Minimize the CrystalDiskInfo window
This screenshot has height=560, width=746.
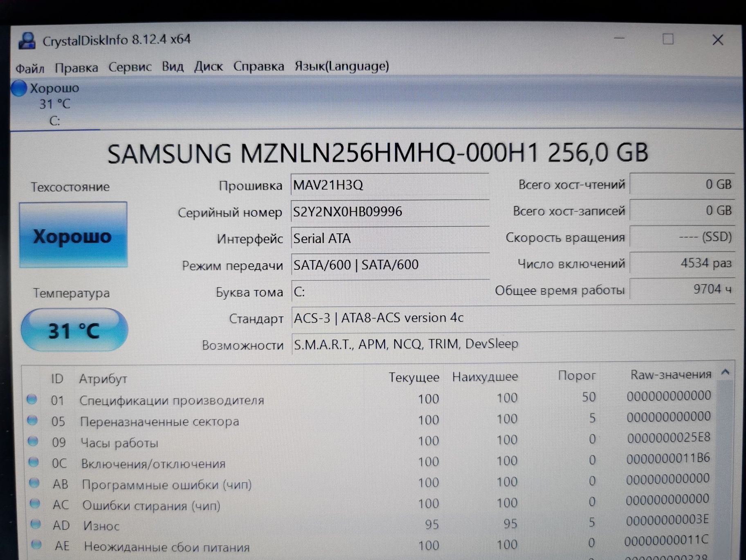(620, 39)
